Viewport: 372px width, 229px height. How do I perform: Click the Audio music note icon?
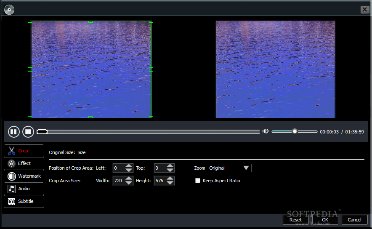click(11, 189)
